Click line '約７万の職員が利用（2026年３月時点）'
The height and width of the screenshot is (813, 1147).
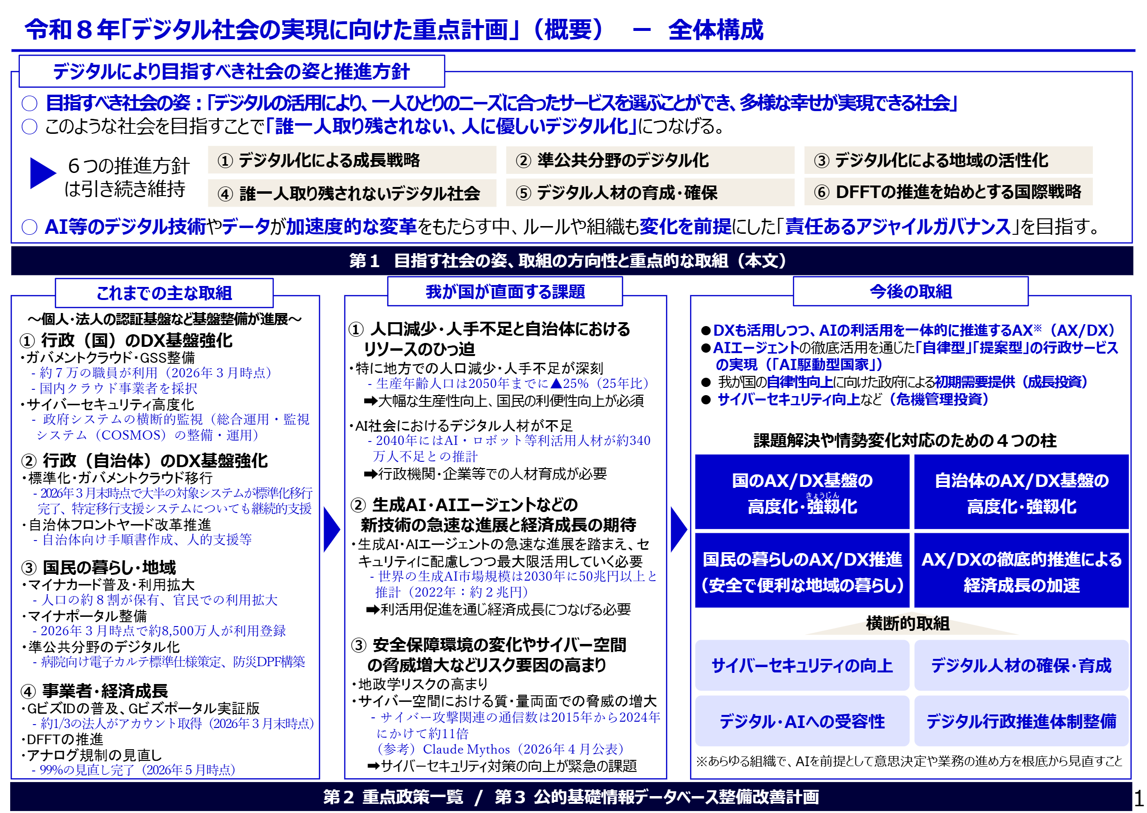pyautogui.click(x=152, y=373)
